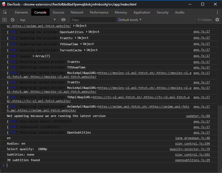Open quality-selector.js:79 source link
Viewport: 222px width, 173px height.
point(190,149)
